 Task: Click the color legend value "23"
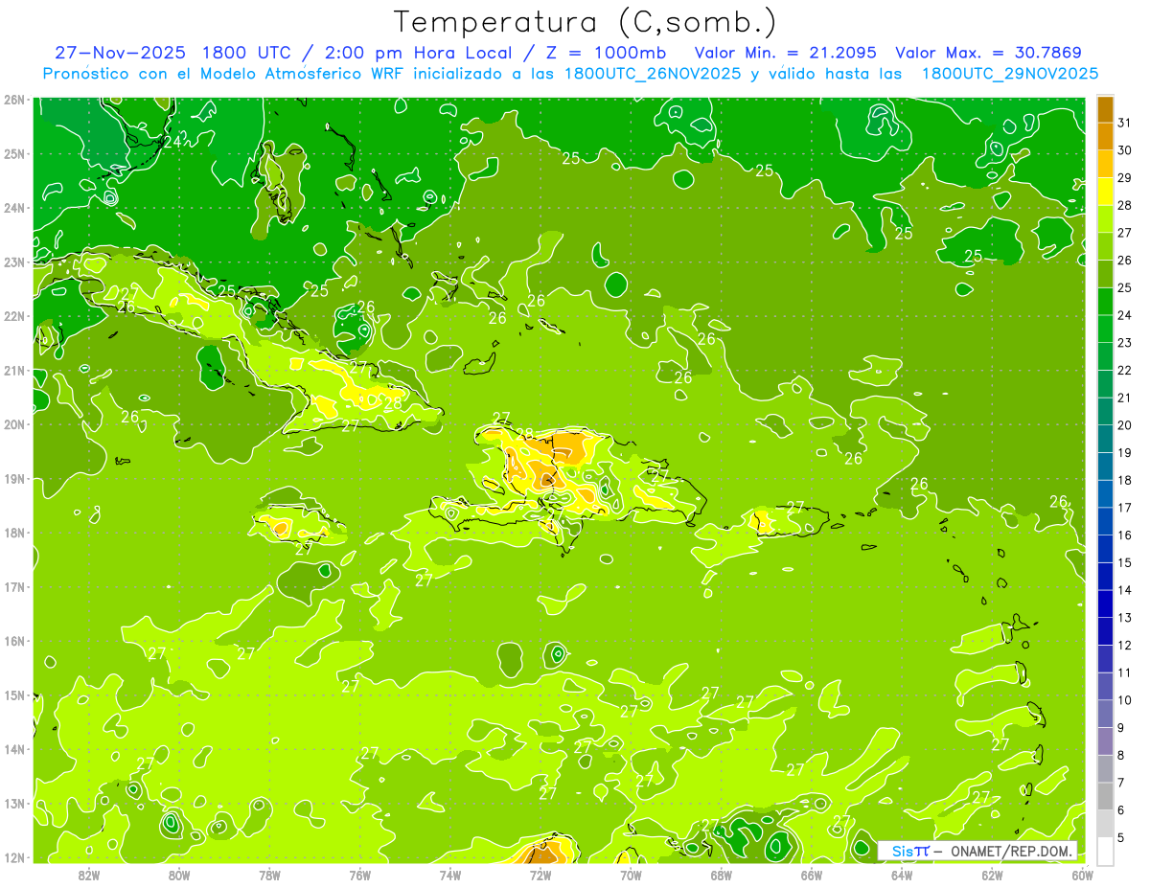pyautogui.click(x=1124, y=343)
